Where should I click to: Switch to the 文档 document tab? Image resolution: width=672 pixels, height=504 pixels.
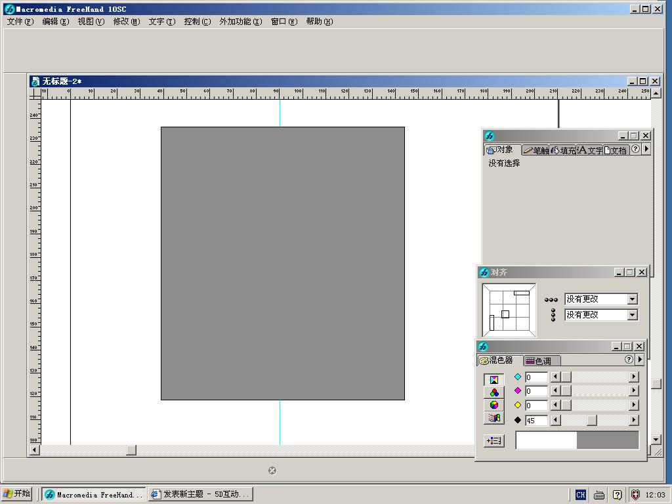[616, 150]
